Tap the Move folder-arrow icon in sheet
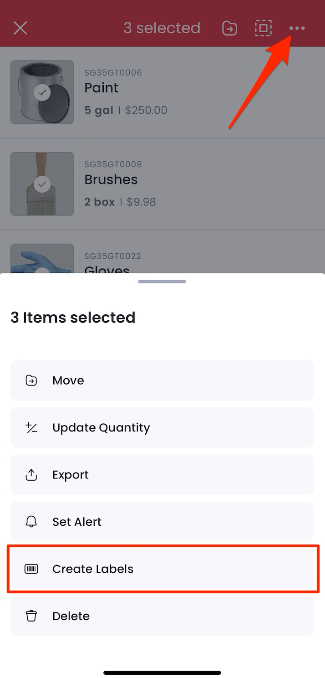325x678 pixels. pyautogui.click(x=31, y=380)
